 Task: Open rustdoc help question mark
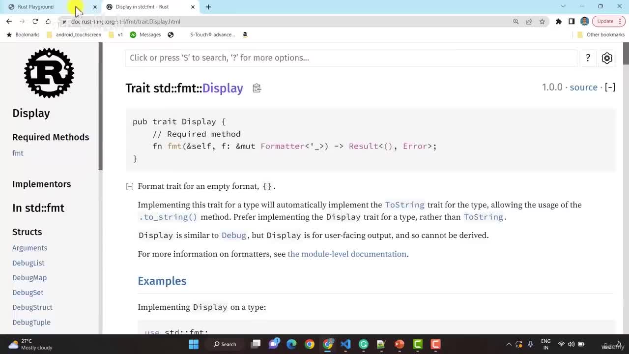[588, 58]
